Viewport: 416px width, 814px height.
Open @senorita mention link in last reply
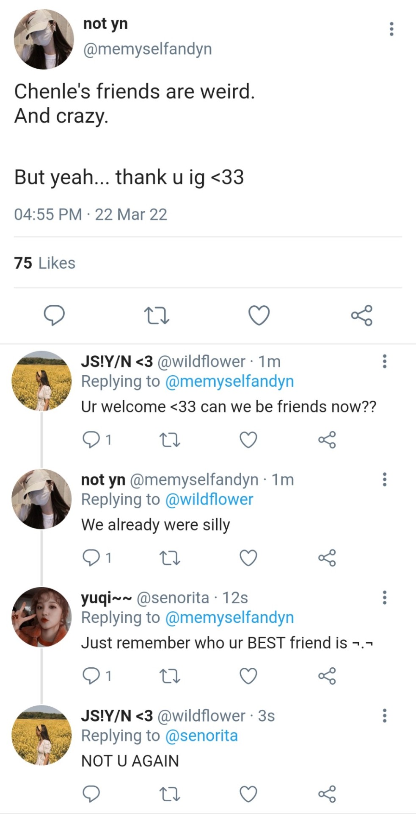tap(201, 736)
